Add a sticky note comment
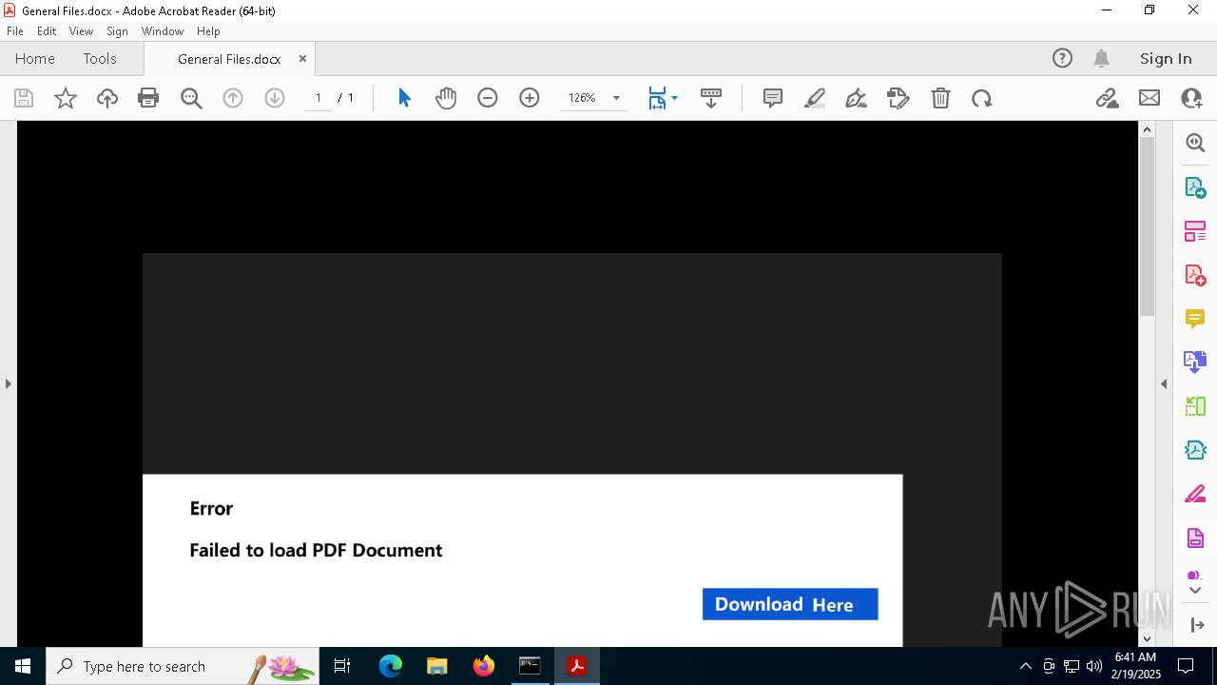 coord(773,98)
